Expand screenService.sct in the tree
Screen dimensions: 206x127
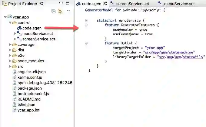(x=15, y=39)
